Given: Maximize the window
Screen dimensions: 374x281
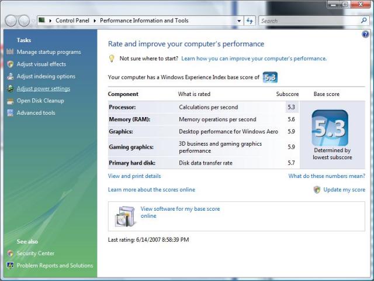Looking at the screenshot, I should click(345, 4).
